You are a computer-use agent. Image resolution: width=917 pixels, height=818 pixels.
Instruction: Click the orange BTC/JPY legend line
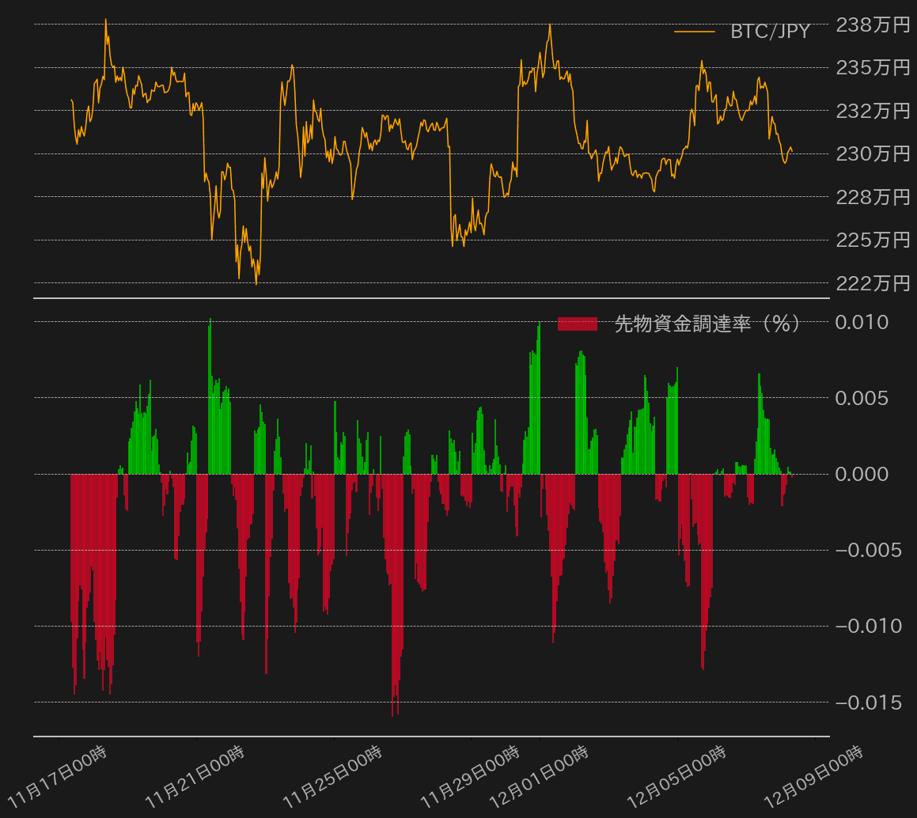pyautogui.click(x=694, y=32)
